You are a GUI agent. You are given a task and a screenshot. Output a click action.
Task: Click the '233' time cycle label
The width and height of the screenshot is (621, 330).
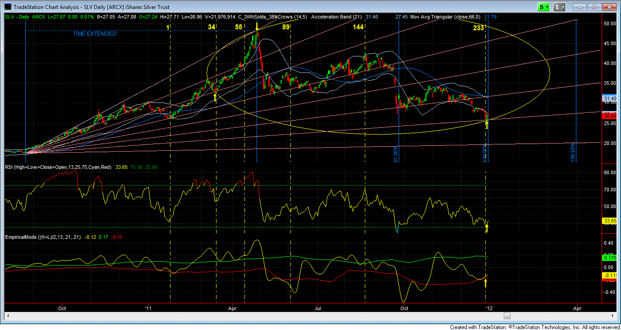point(478,28)
